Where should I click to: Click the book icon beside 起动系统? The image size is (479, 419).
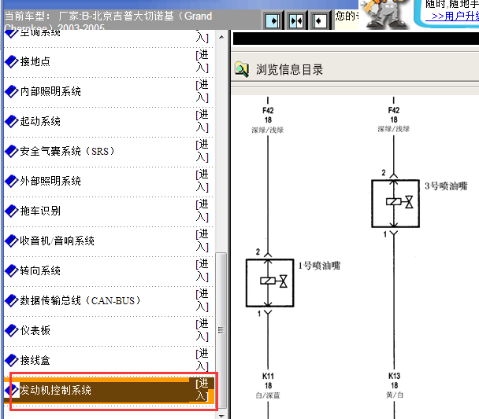click(12, 121)
